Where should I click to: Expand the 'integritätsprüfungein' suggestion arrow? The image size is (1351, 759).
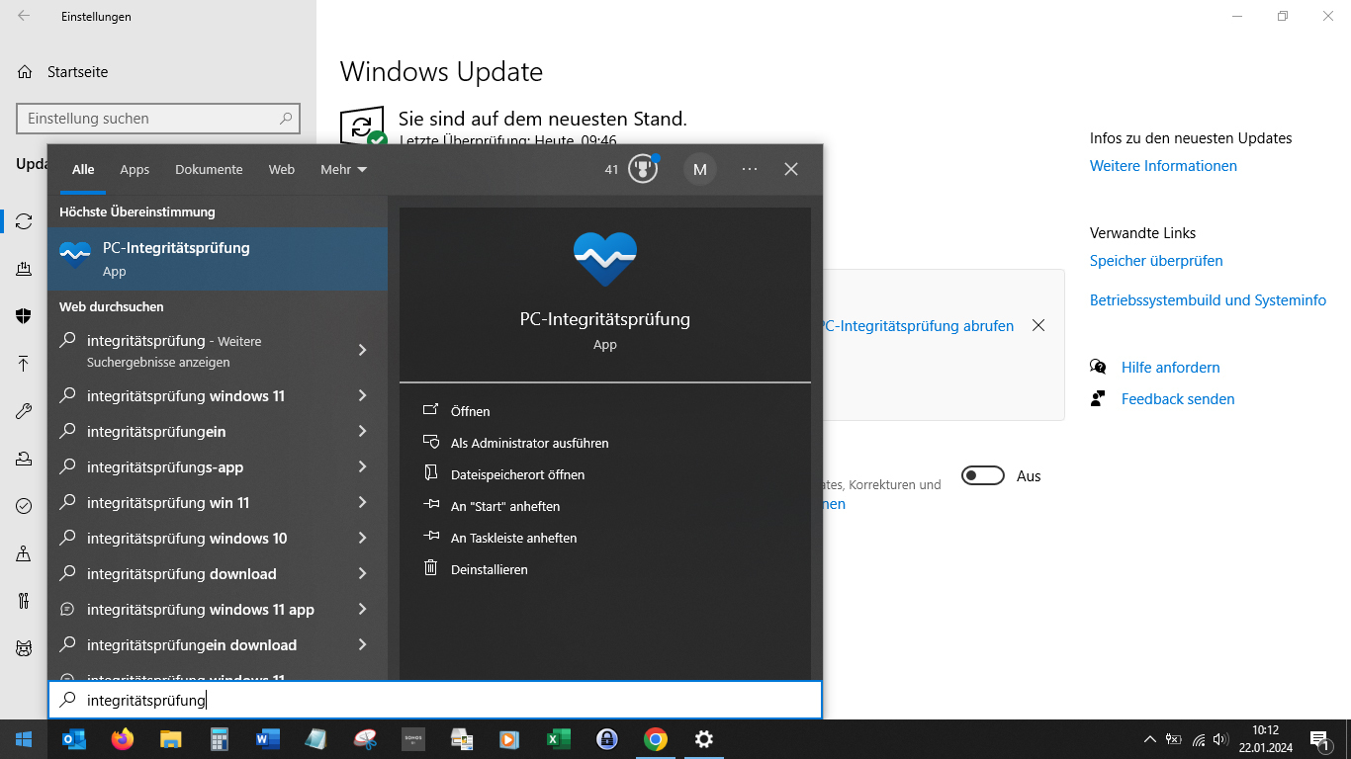[x=362, y=431]
